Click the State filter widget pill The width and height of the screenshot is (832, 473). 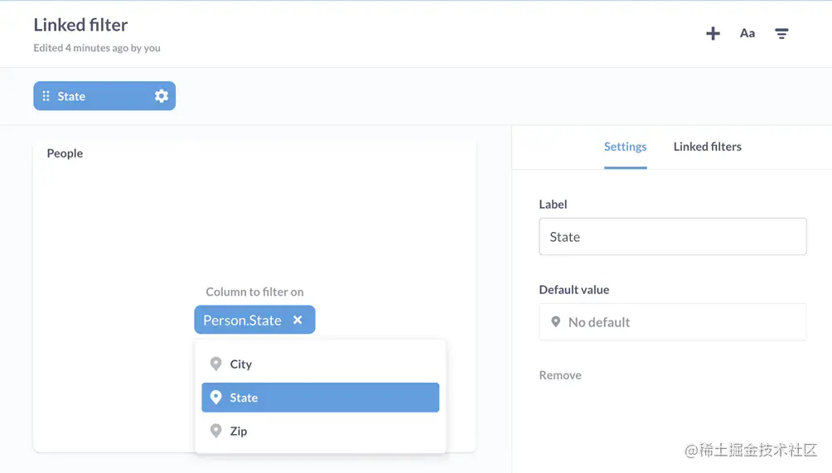coord(104,96)
